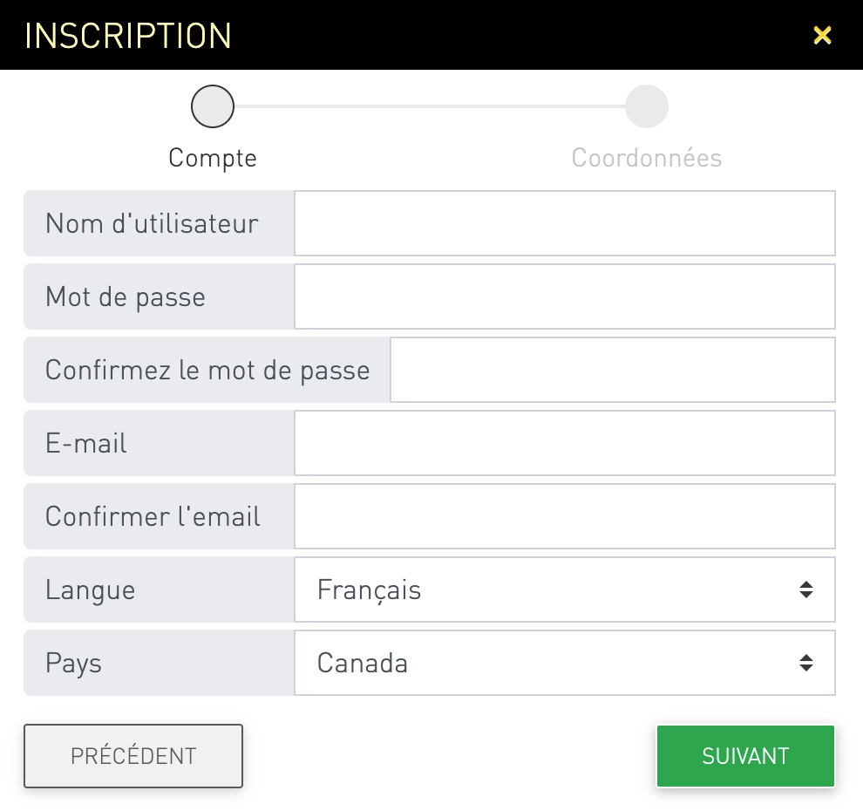
Task: Focus the Confirmez le mot de passe field
Action: pyautogui.click(x=613, y=370)
